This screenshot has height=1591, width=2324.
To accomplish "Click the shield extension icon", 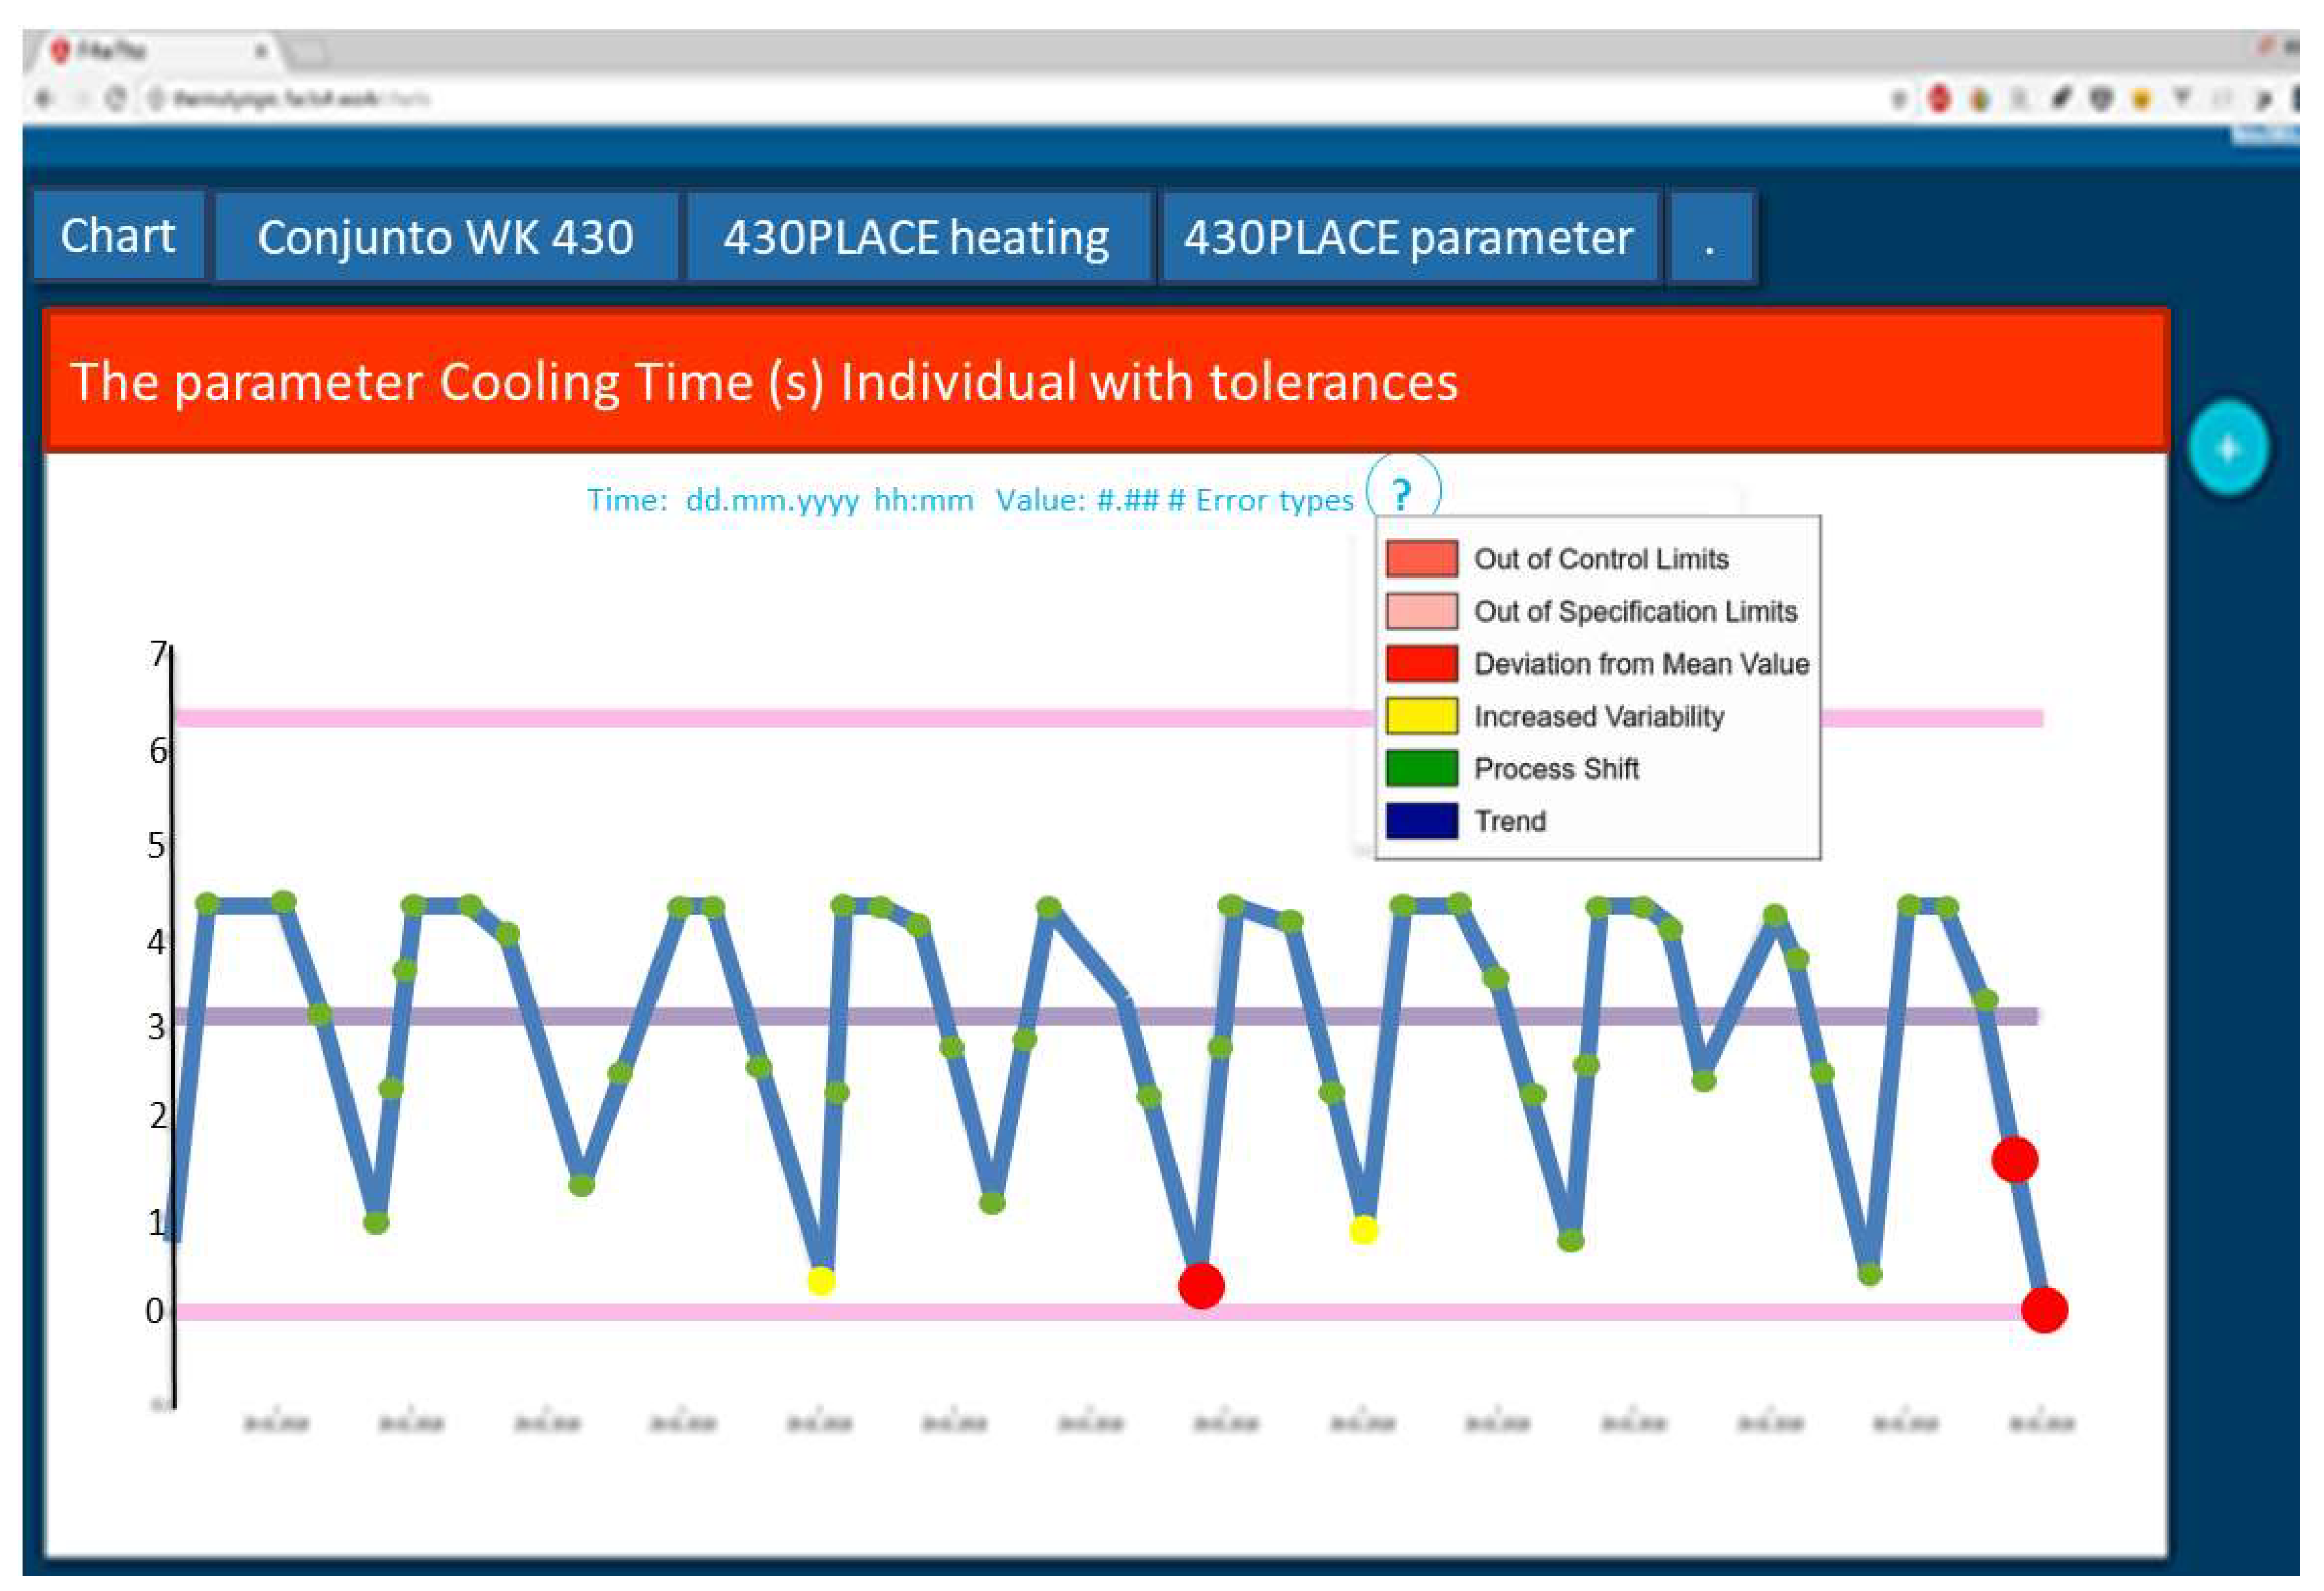I will coord(2100,99).
